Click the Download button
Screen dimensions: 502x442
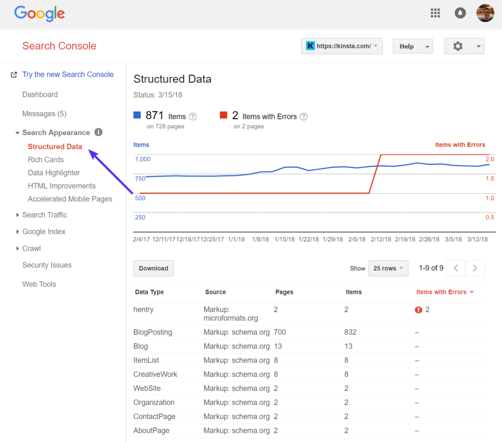[x=153, y=268]
